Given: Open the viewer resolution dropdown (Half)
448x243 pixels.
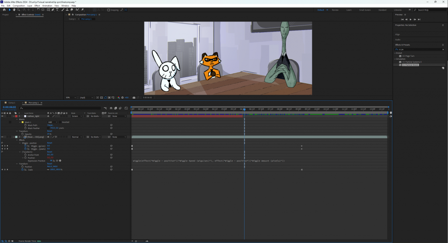Looking at the screenshot, I should pos(86,97).
